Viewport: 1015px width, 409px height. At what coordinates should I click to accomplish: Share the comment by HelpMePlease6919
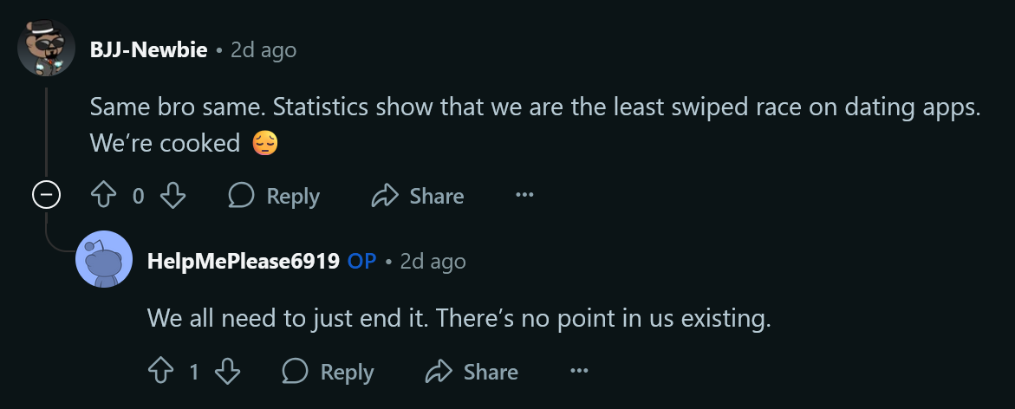coord(472,372)
